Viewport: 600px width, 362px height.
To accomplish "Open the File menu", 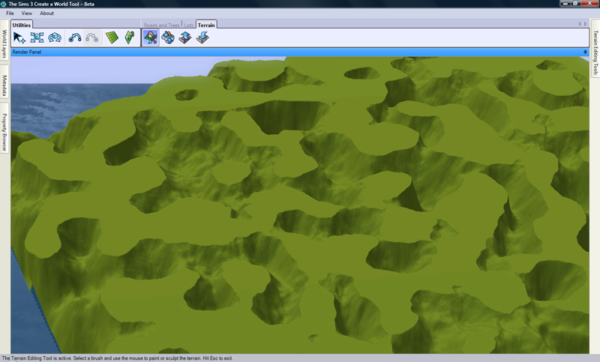I will [10, 13].
